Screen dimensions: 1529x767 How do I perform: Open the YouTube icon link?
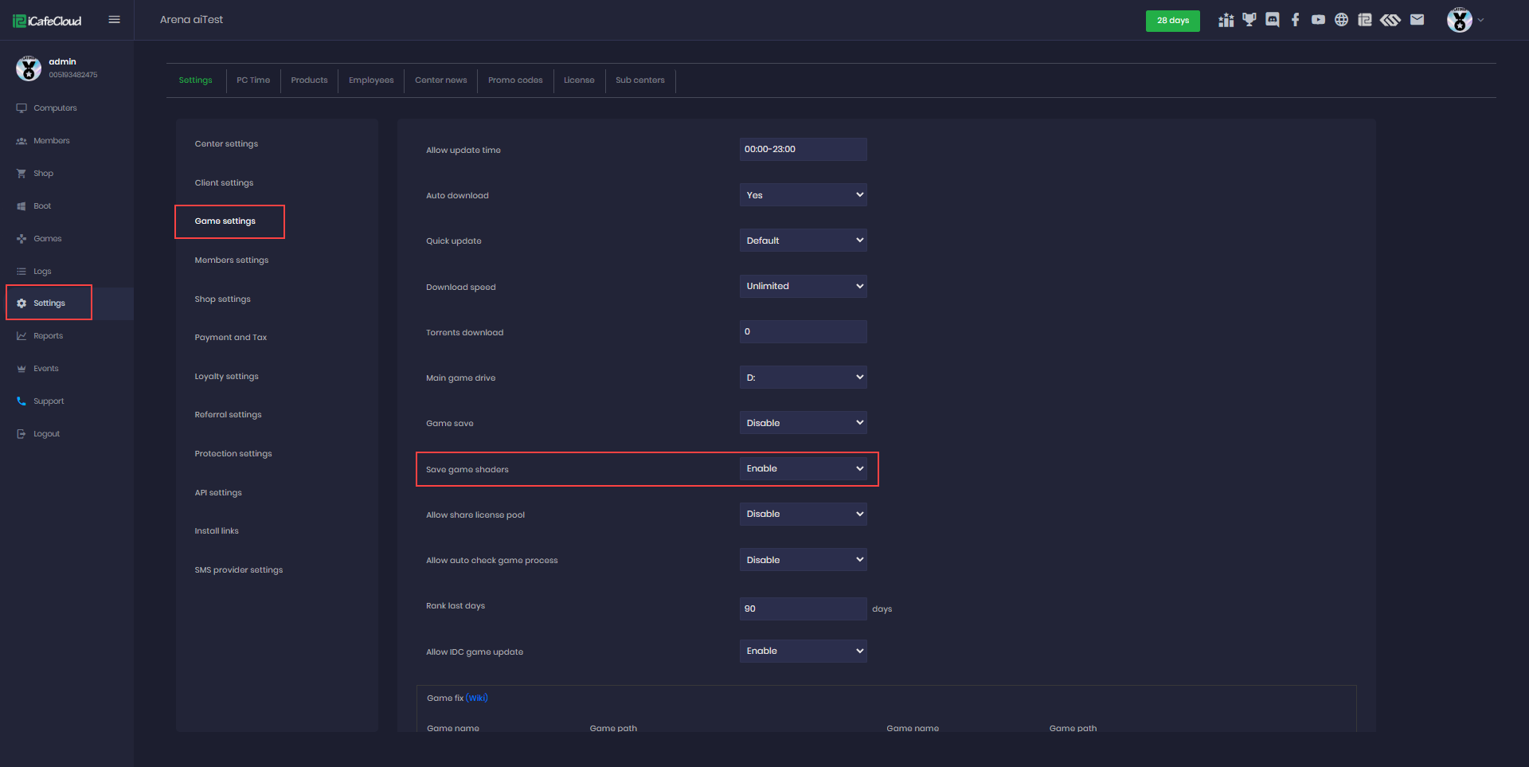click(1319, 20)
